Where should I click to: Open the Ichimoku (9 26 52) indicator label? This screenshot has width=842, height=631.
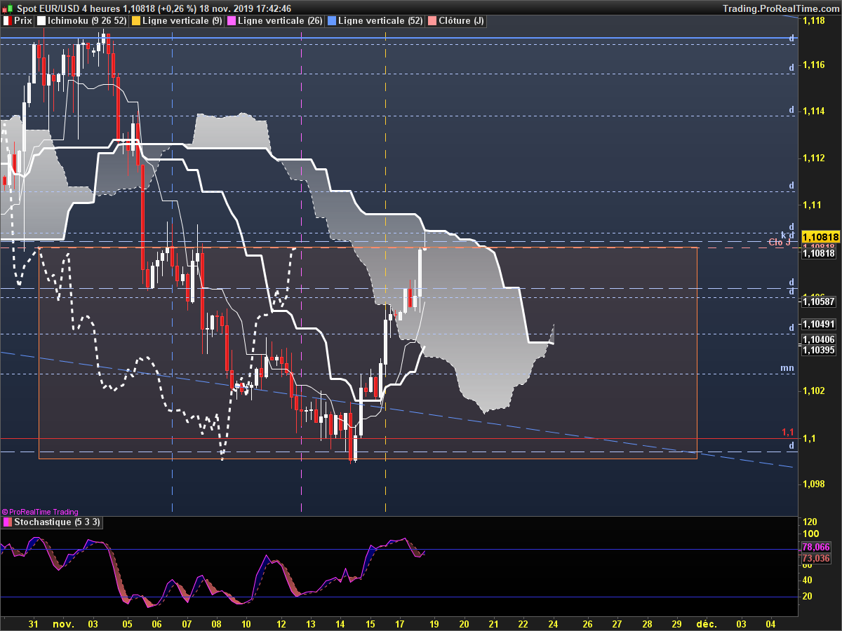pos(88,21)
